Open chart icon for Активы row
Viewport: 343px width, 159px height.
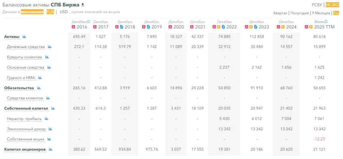(x=24, y=37)
